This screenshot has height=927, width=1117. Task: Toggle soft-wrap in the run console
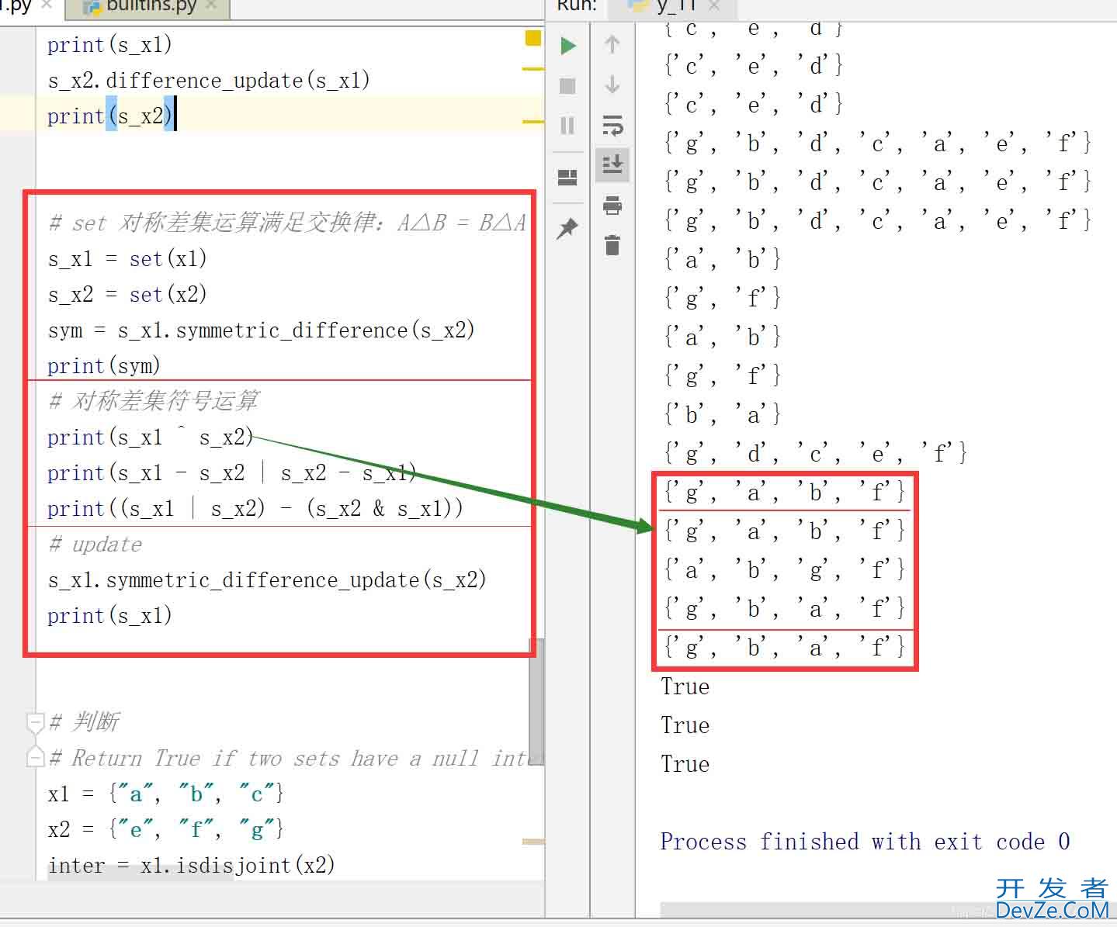pyautogui.click(x=612, y=125)
